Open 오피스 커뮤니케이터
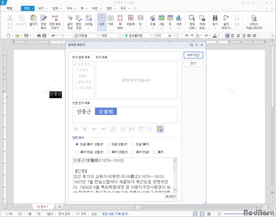 point(254,22)
